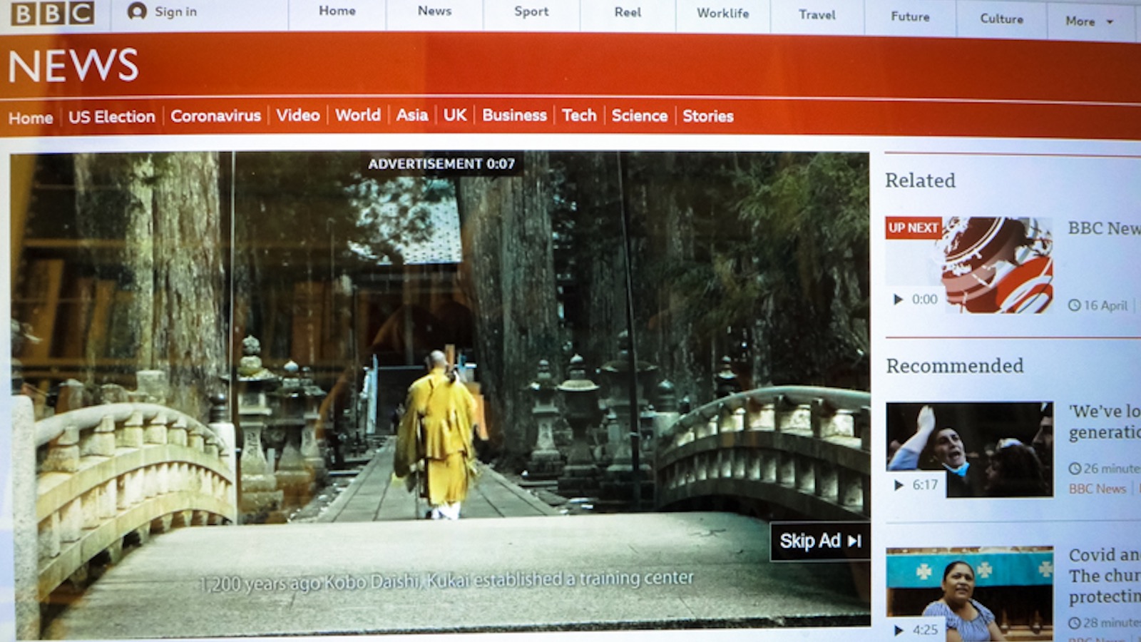Go to Home in top navigation
Image resolution: width=1141 pixels, height=642 pixels.
[x=337, y=11]
